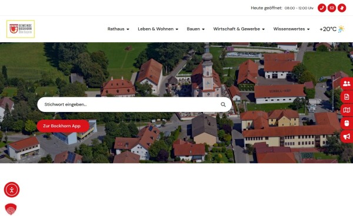The height and width of the screenshot is (220, 353).
Task: Expand the Bauen dropdown arrow
Action: tap(204, 29)
